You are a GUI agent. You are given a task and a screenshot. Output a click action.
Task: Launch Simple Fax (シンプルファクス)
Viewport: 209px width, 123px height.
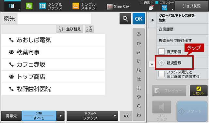(51, 6)
